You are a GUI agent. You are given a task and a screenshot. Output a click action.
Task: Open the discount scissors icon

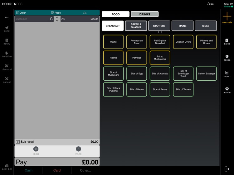[7, 66]
